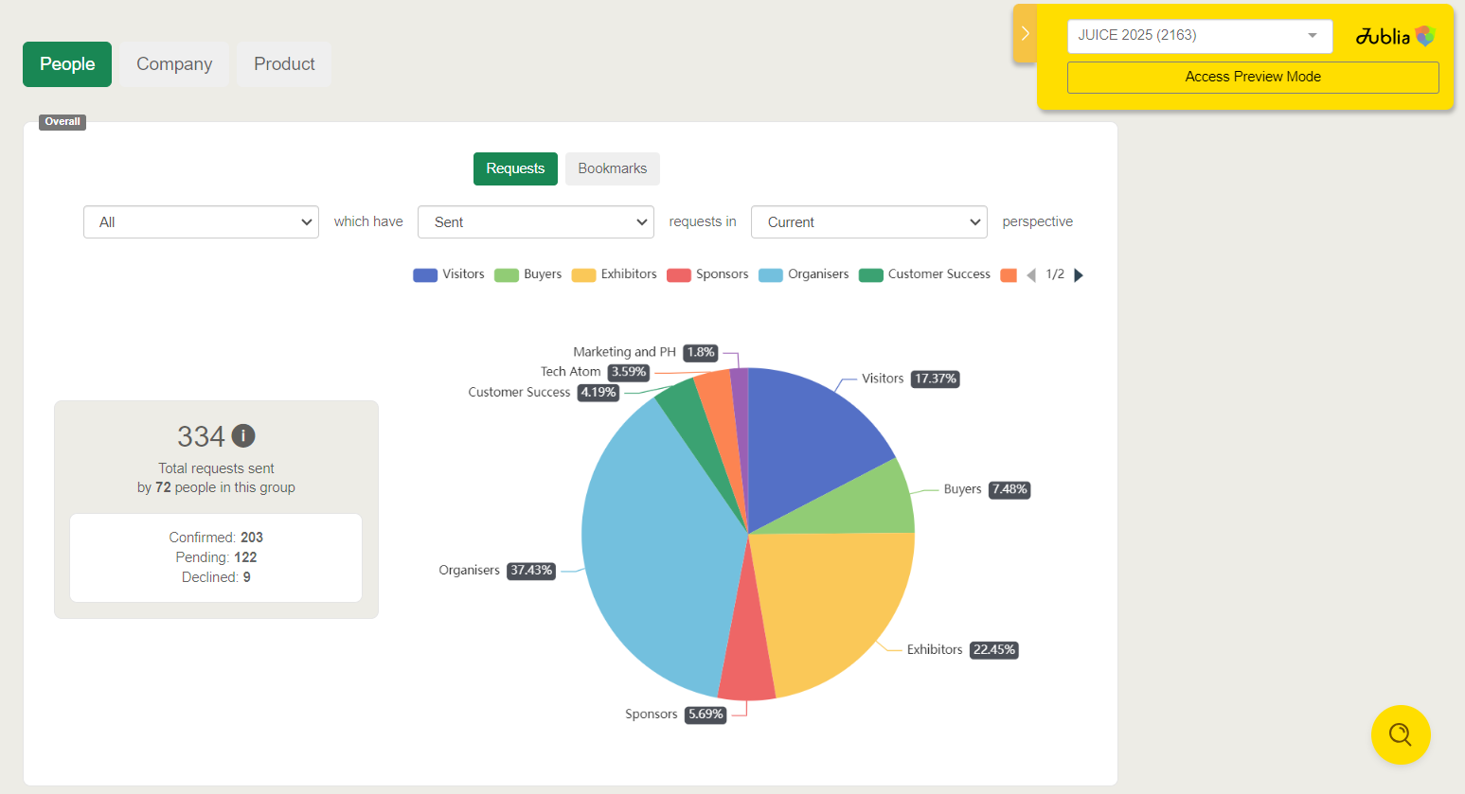Toggle Sponsors series in the legend
The height and width of the screenshot is (794, 1465).
point(707,274)
